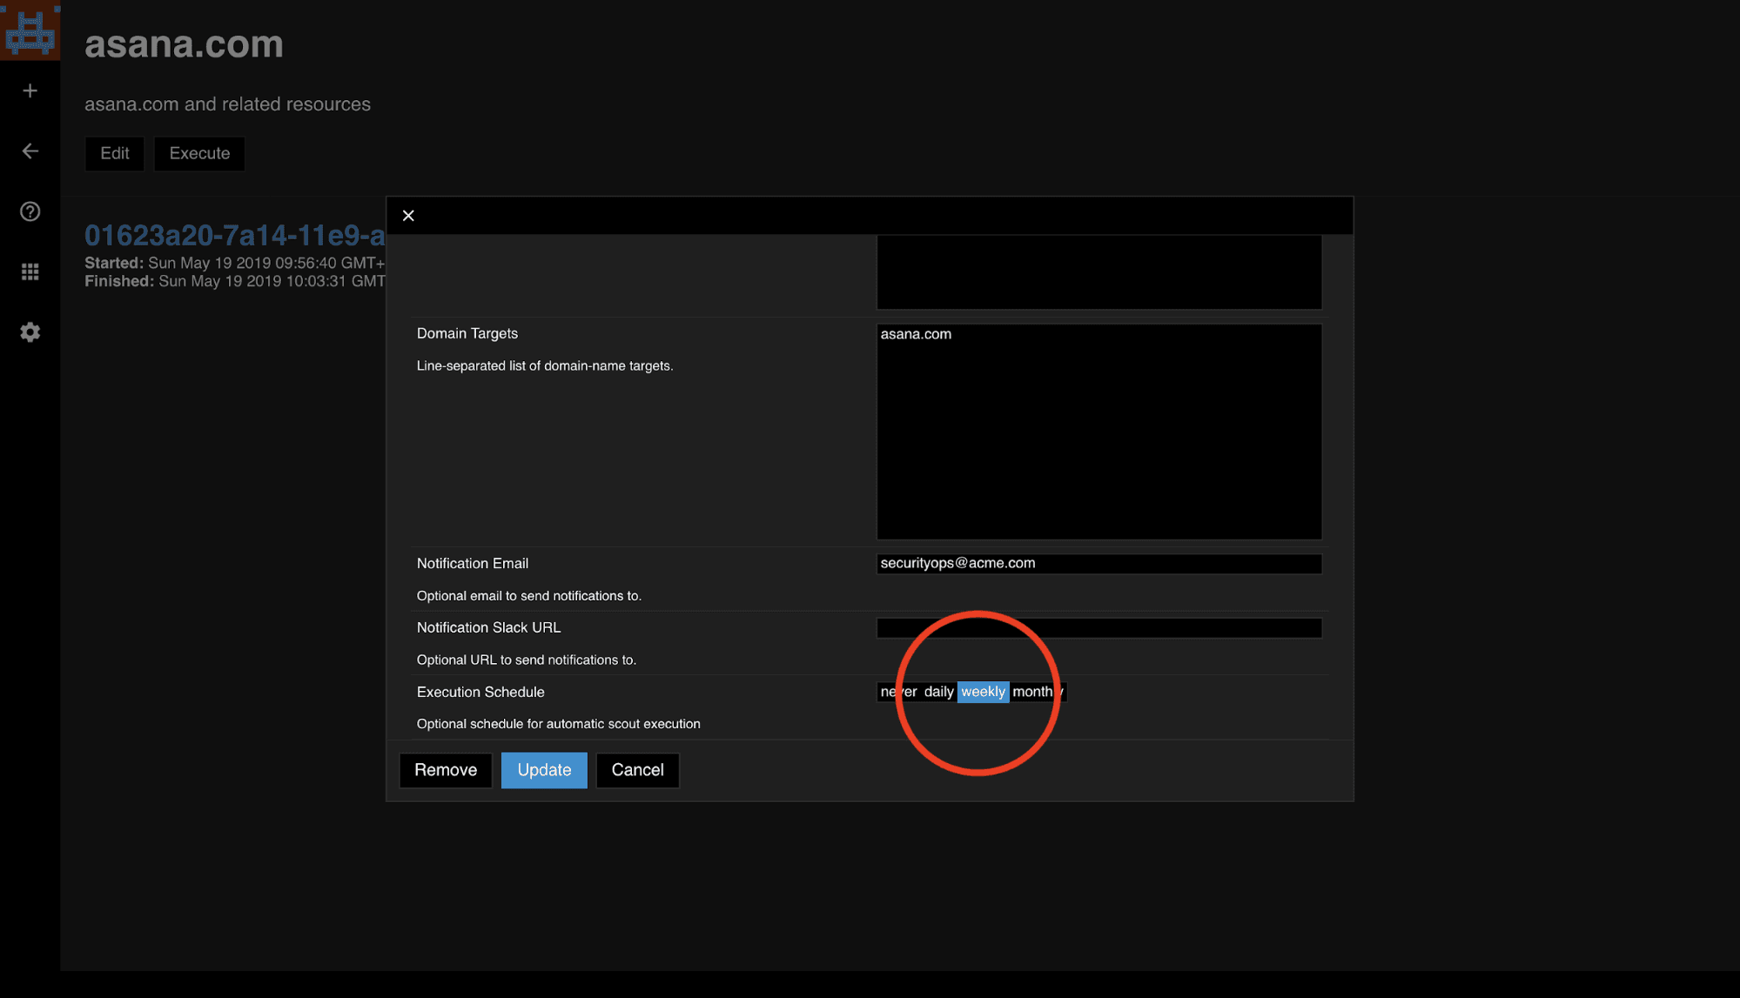Click the "Notification Email" label

pos(473,564)
